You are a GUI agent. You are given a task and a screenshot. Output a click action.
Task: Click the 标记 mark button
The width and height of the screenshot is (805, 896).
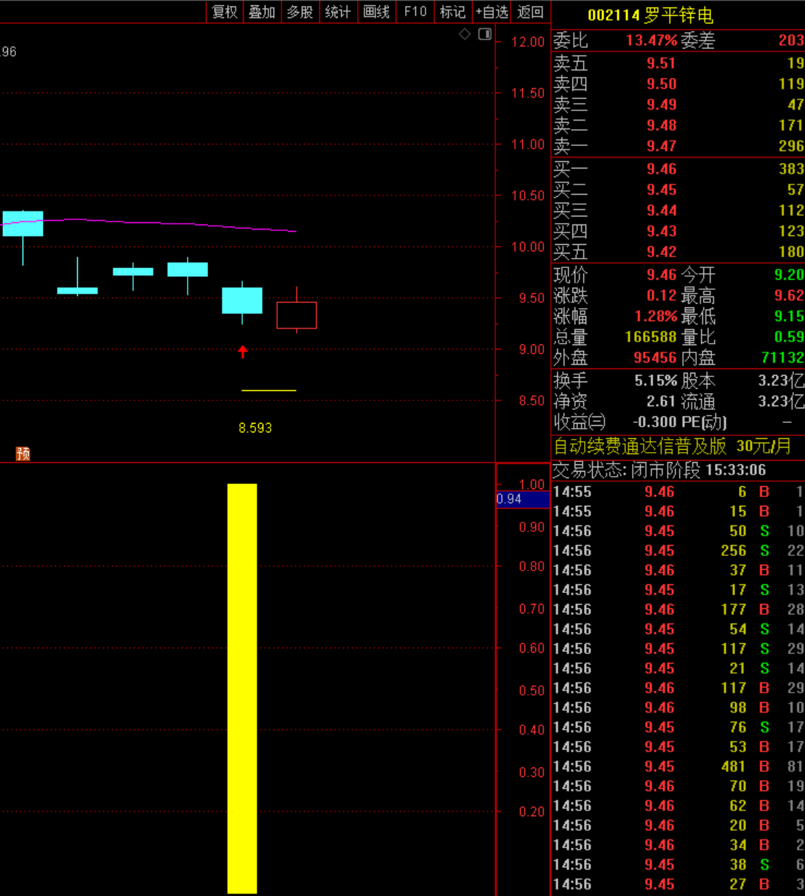point(452,12)
